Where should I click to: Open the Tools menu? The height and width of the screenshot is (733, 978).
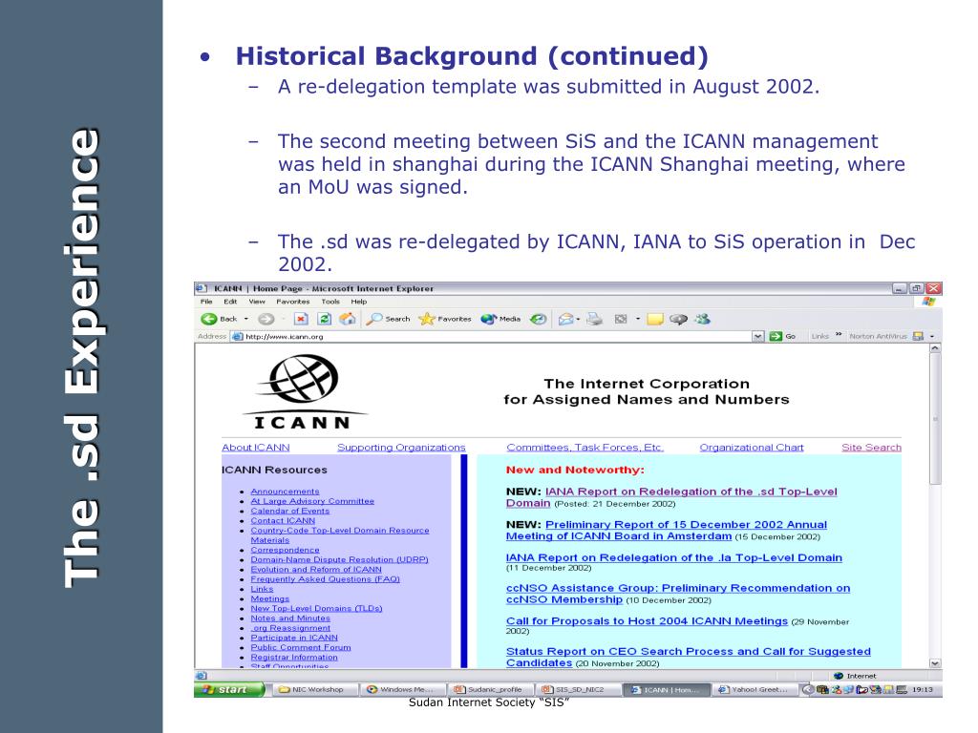pos(330,302)
